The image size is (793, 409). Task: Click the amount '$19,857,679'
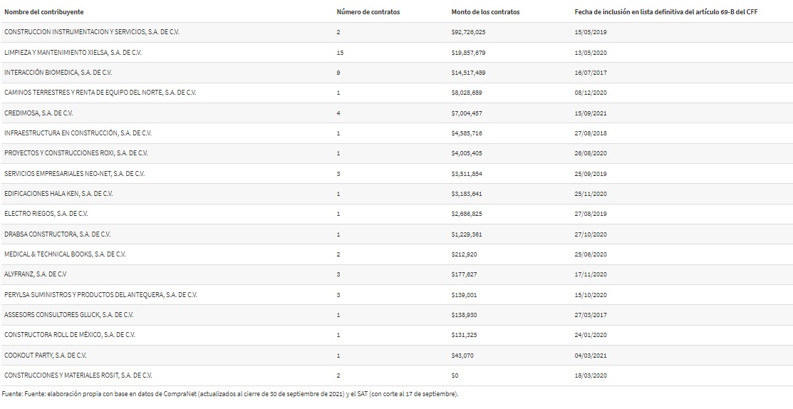coord(468,53)
